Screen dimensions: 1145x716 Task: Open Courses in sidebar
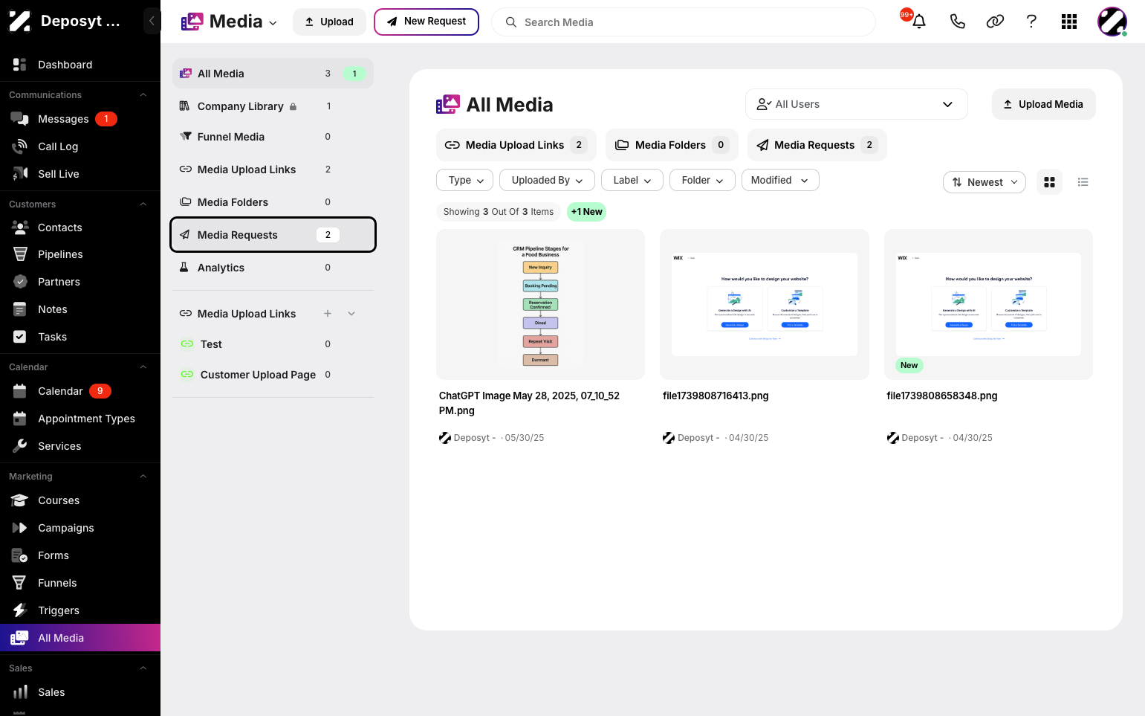80,500
